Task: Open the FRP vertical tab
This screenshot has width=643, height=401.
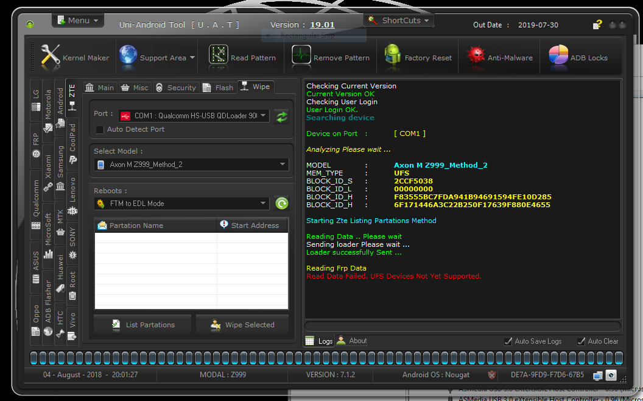Action: point(36,144)
